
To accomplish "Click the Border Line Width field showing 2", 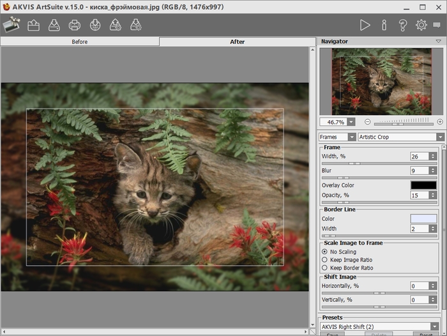I will point(420,229).
